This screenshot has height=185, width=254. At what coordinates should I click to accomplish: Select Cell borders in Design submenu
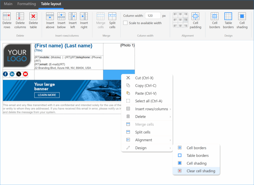[x=196, y=148]
